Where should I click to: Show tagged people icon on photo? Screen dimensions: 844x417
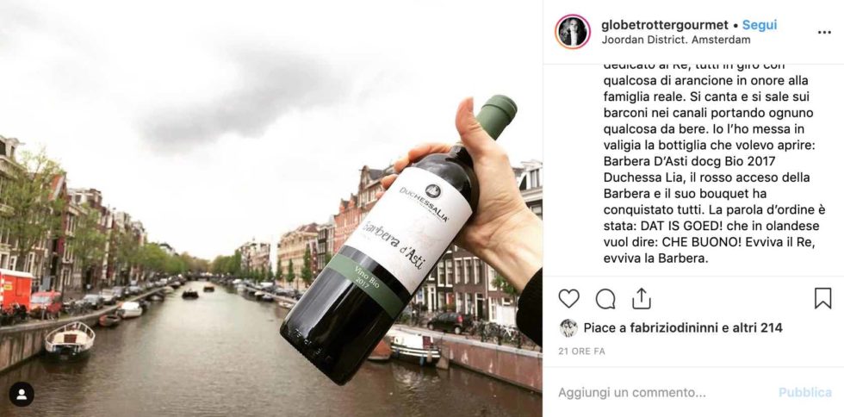pos(22,395)
